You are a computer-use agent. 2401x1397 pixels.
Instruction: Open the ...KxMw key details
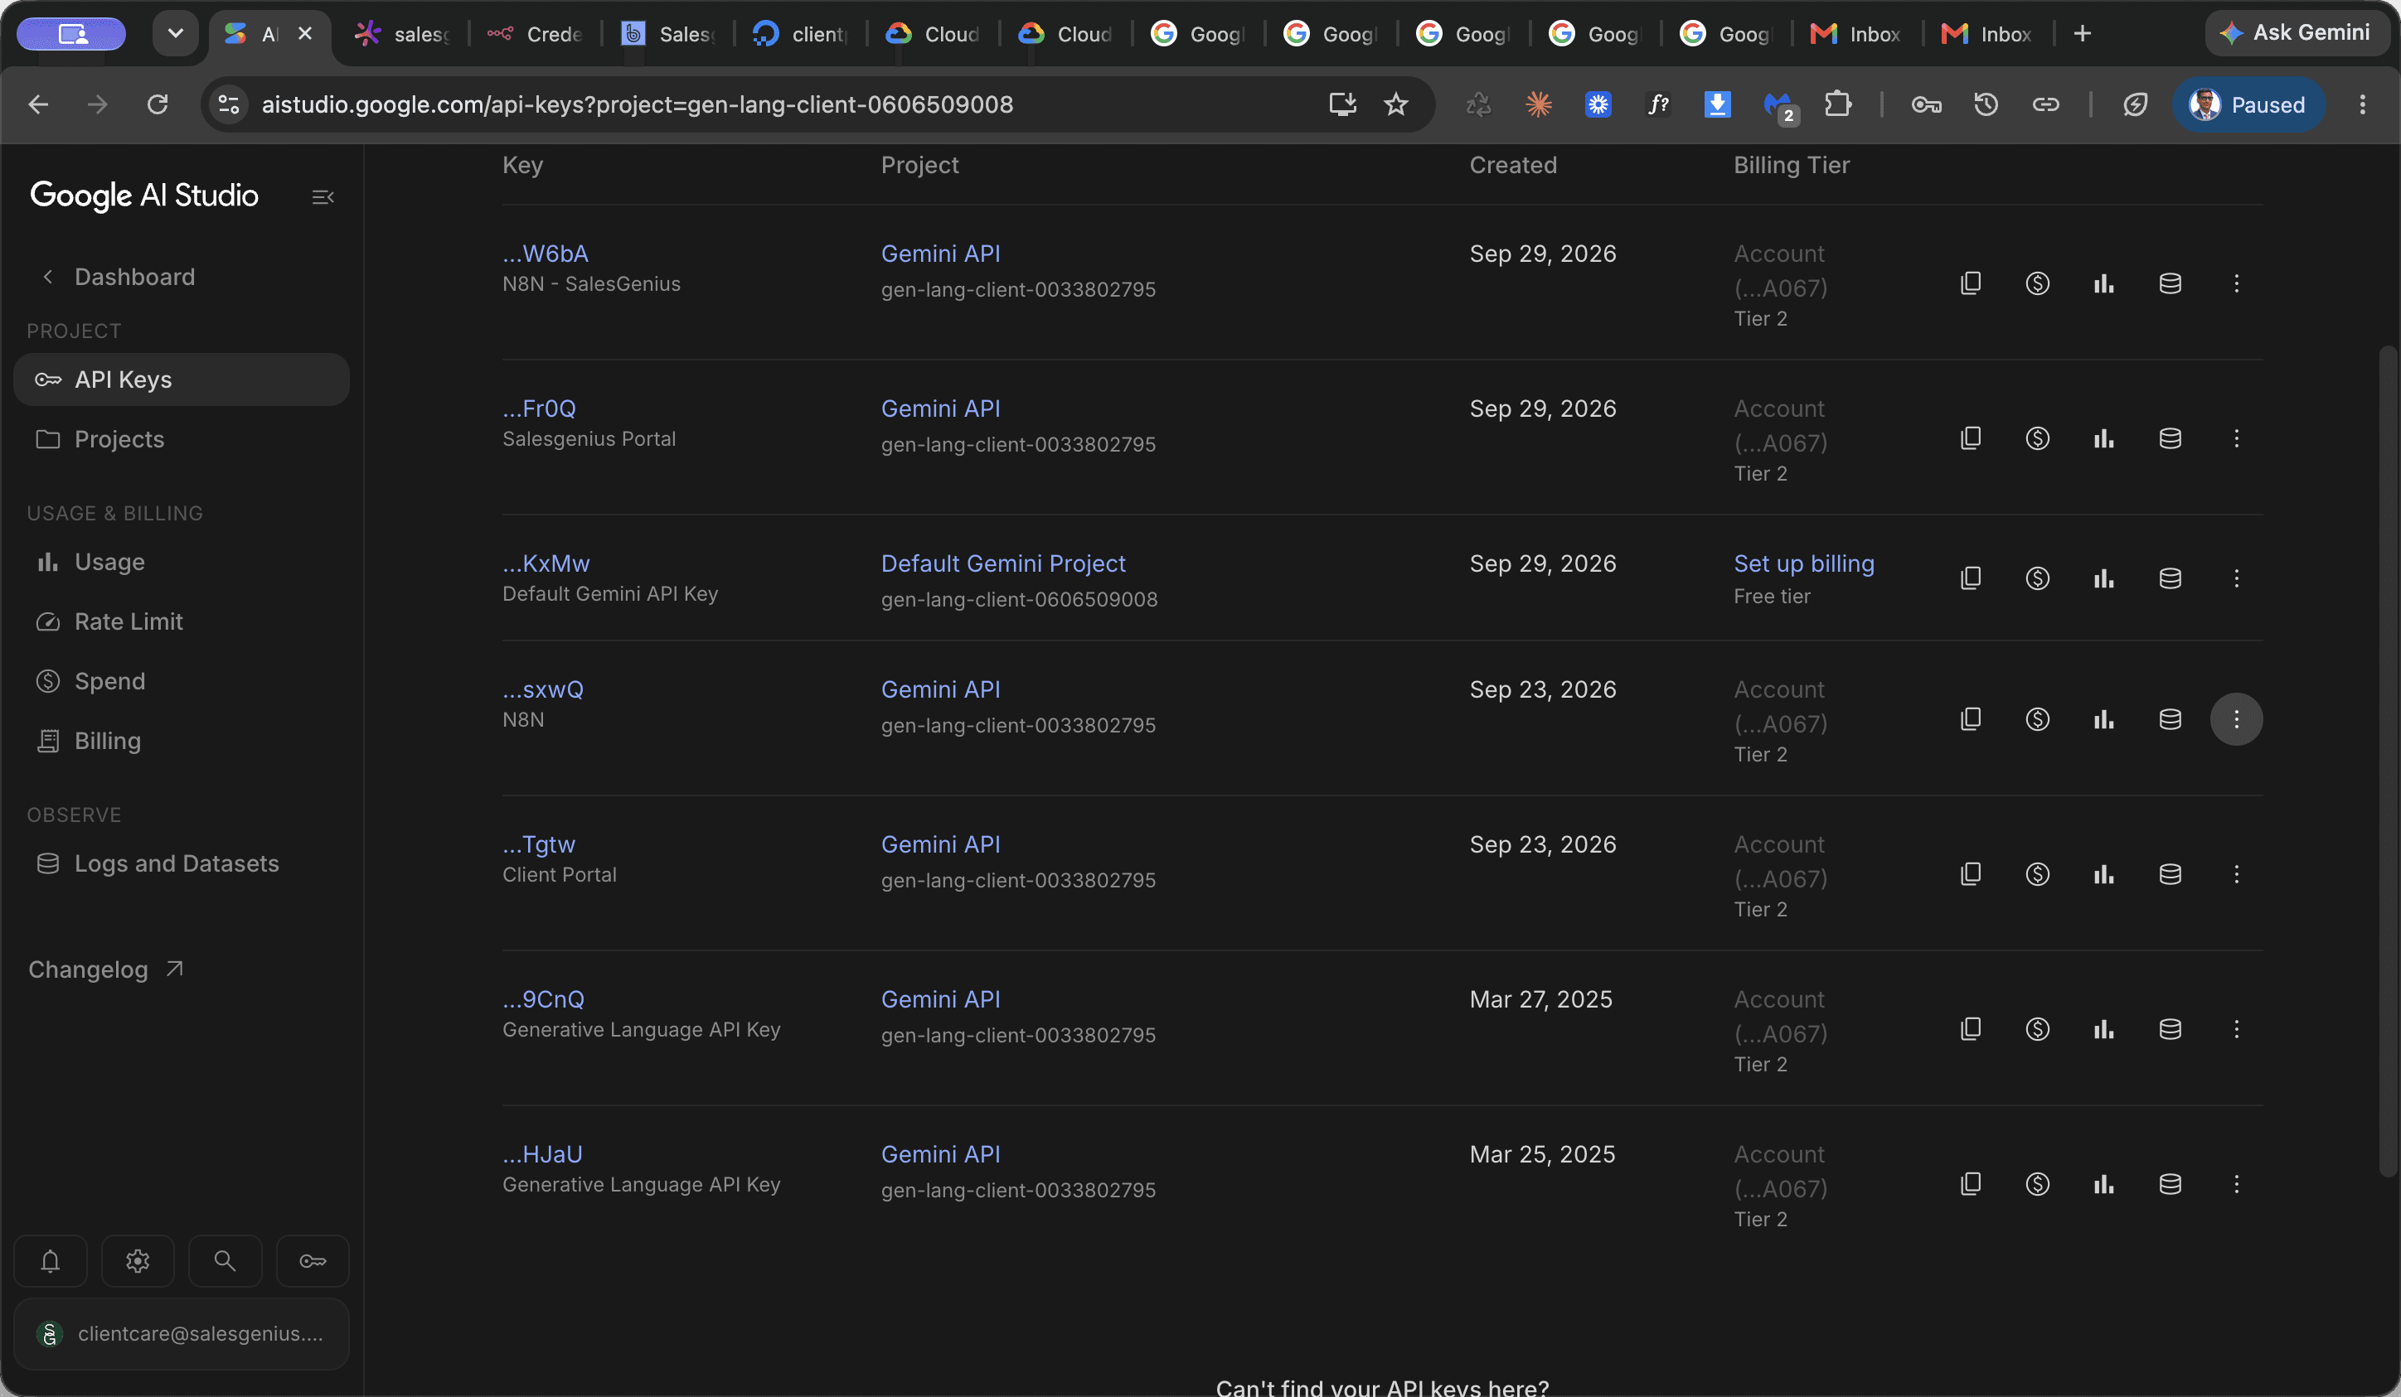point(546,563)
